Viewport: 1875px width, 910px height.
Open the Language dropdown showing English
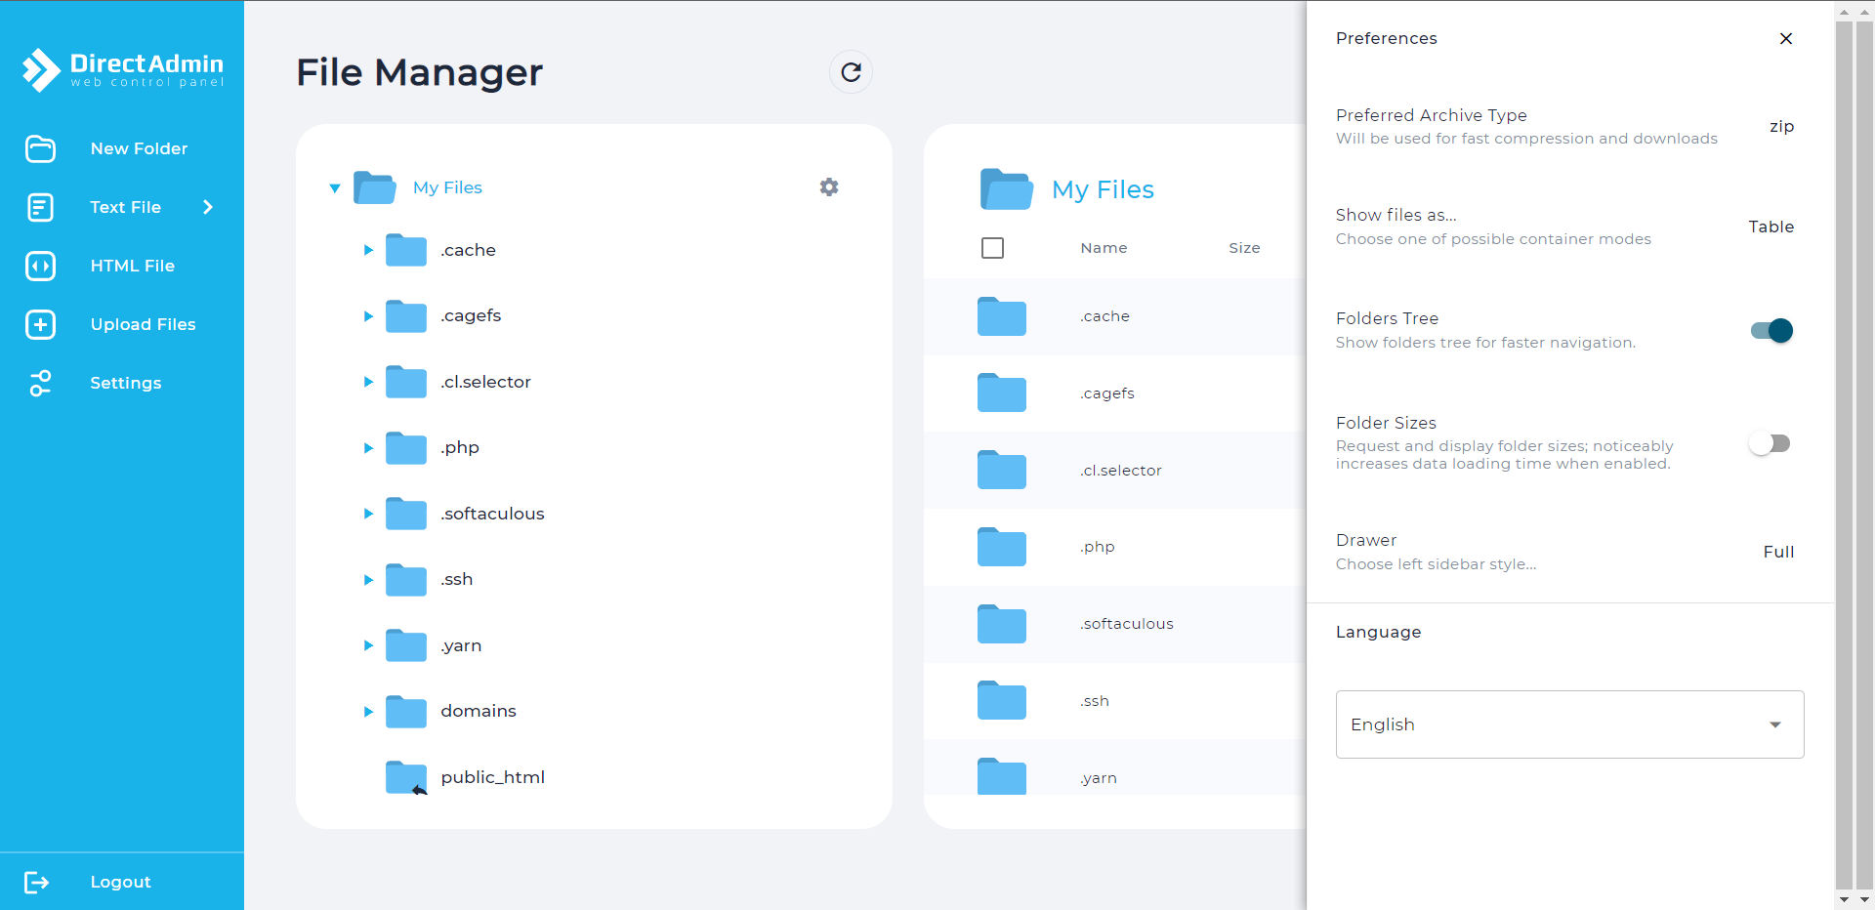pos(1569,724)
